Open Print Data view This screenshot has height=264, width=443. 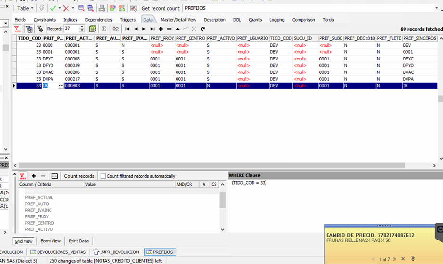[78, 241]
